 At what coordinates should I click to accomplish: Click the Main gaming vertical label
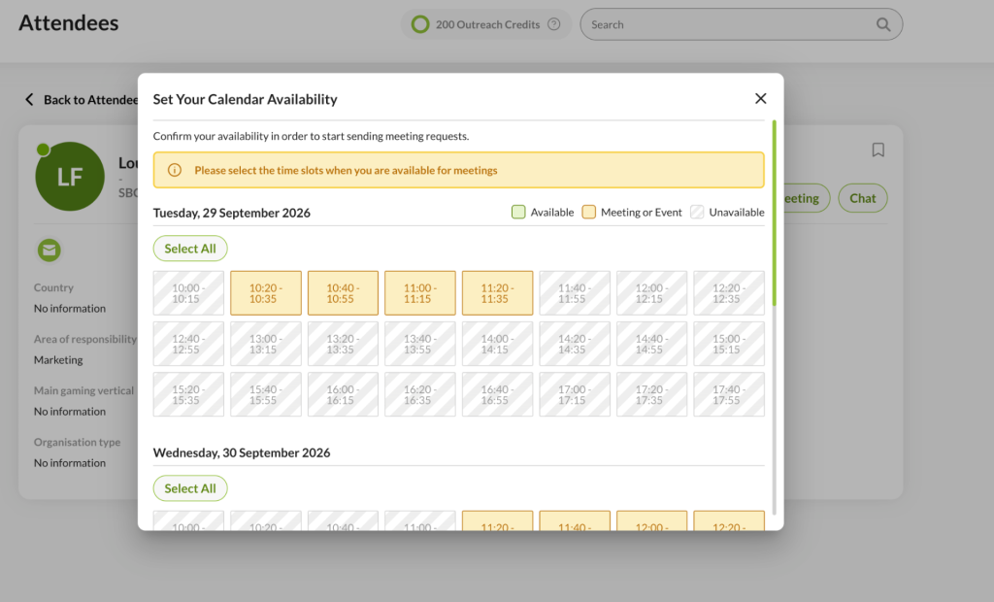click(x=83, y=390)
